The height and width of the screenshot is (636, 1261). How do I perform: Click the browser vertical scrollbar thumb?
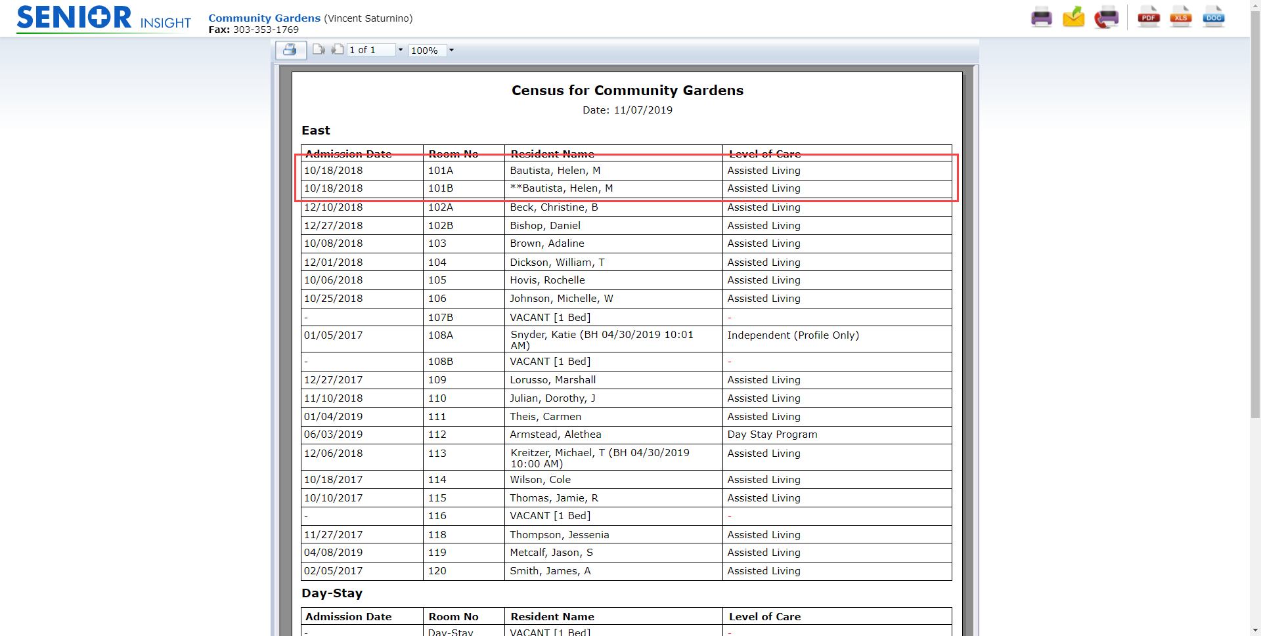1255,215
